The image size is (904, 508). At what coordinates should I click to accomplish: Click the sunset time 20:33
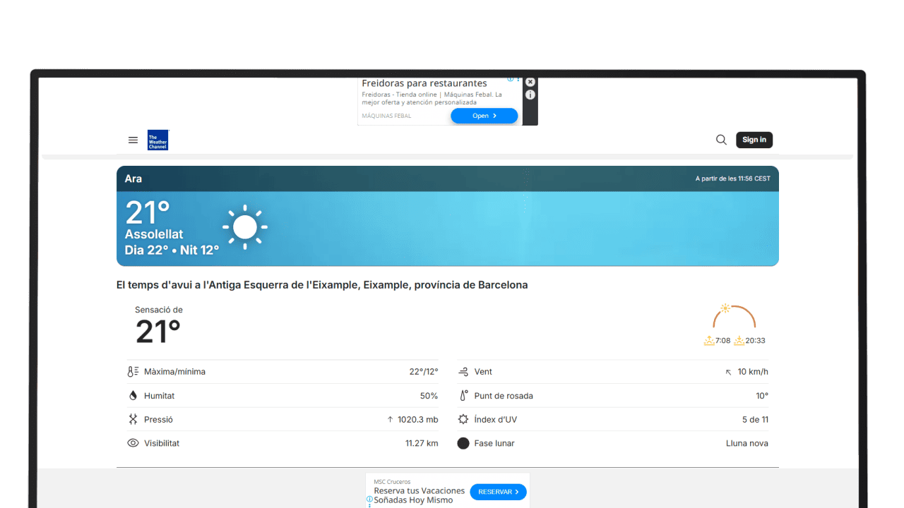pyautogui.click(x=755, y=341)
